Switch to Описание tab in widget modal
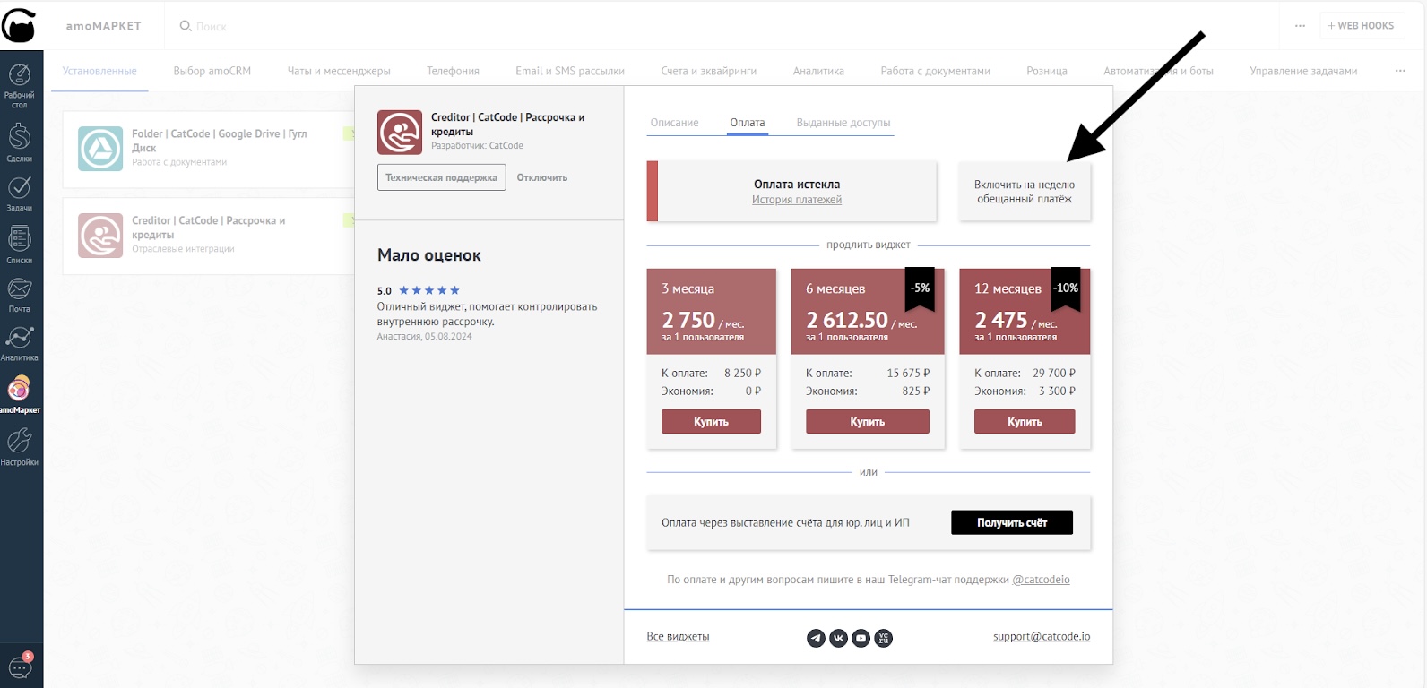This screenshot has height=688, width=1427. (x=674, y=123)
